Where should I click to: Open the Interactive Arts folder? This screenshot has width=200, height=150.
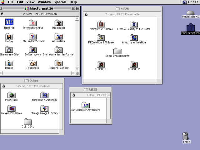coord(33,23)
